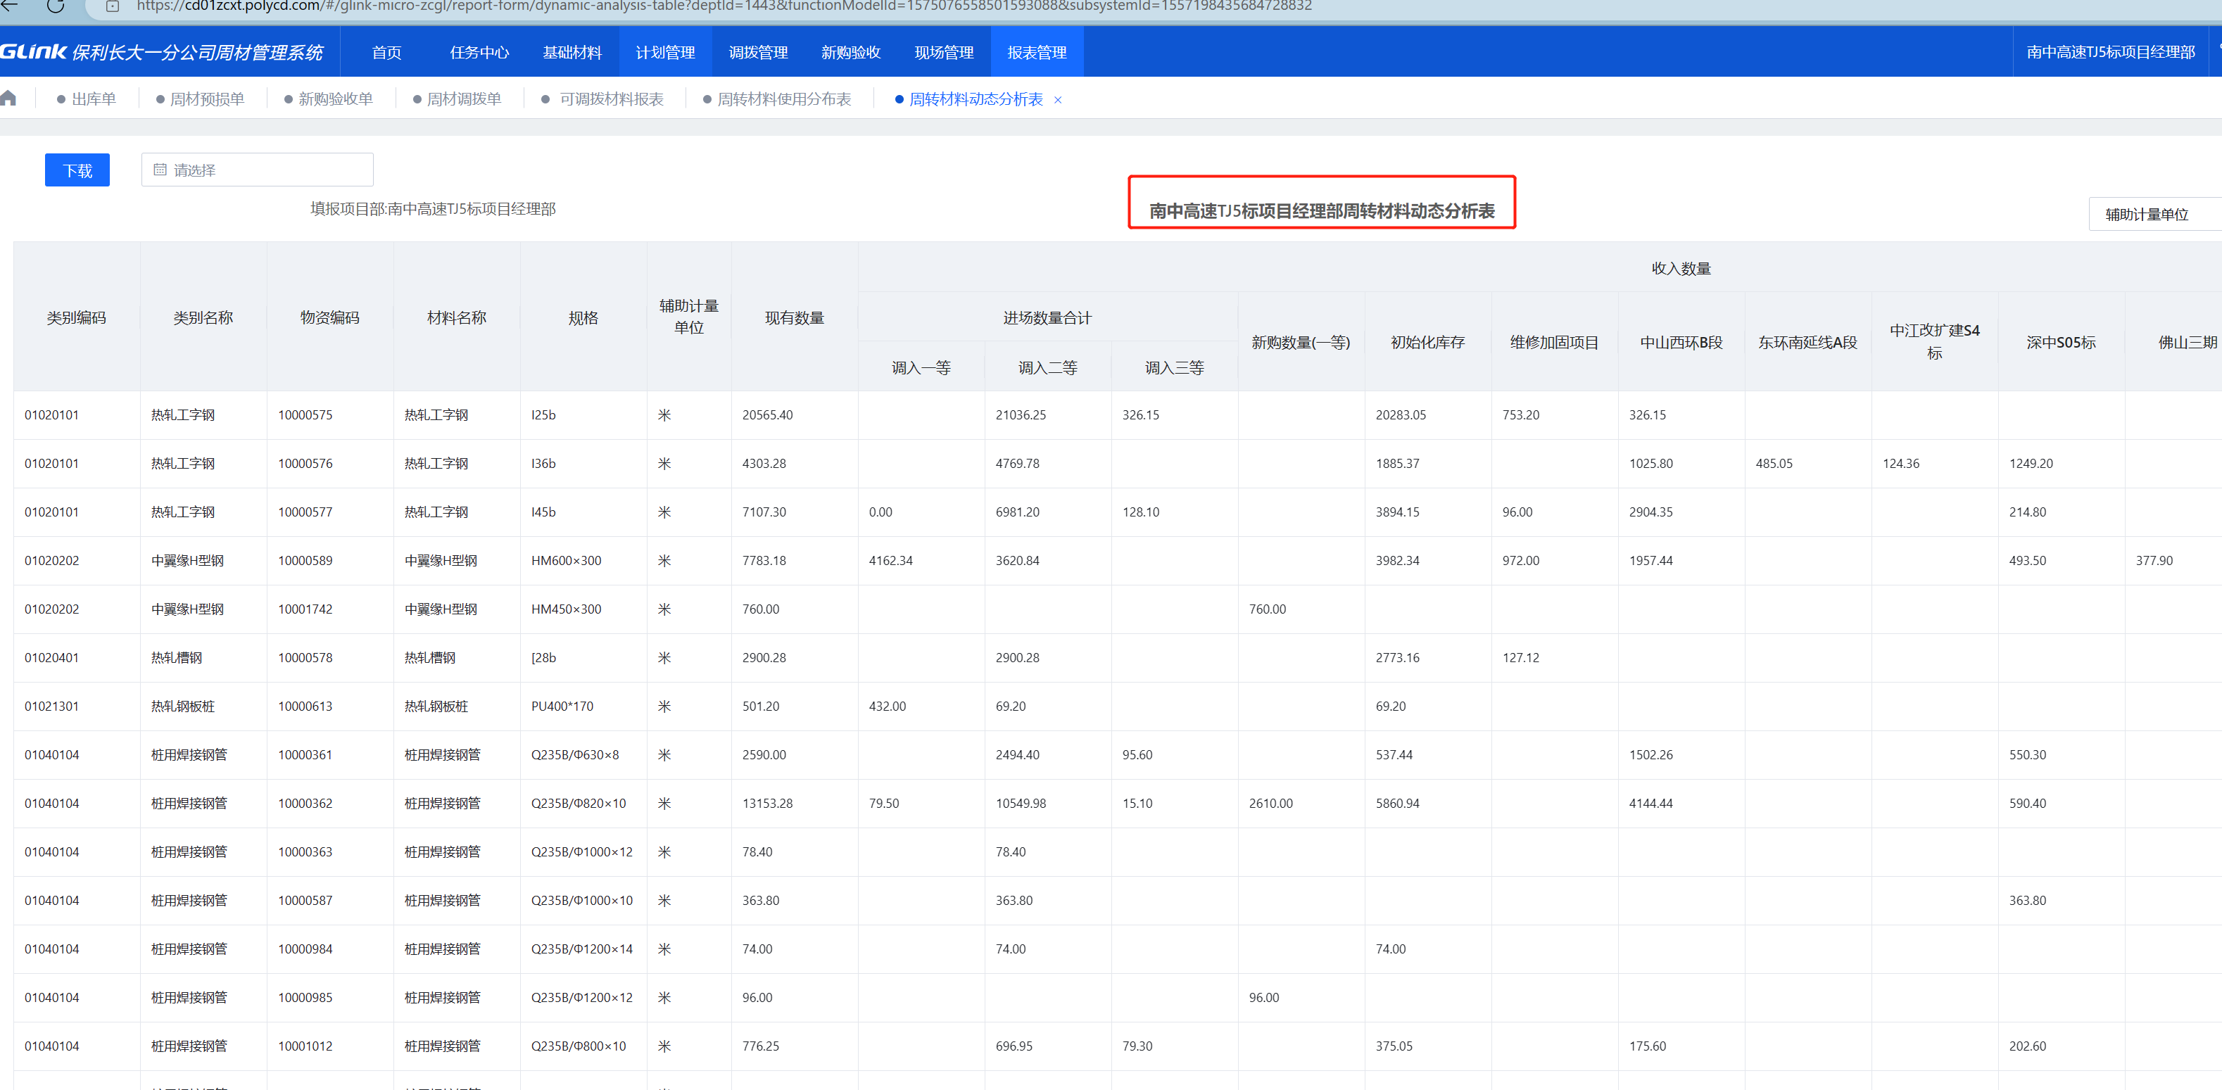2222x1090 pixels.
Task: Click the 深中S05标 column header
Action: point(2061,343)
